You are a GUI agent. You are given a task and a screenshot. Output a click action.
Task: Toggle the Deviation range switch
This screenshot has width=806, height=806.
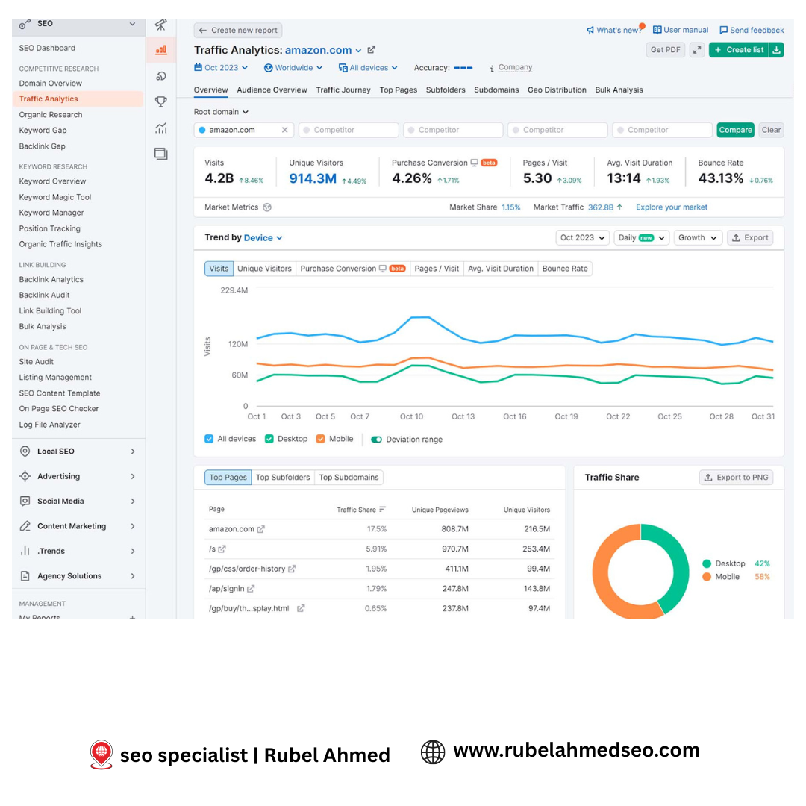click(375, 439)
